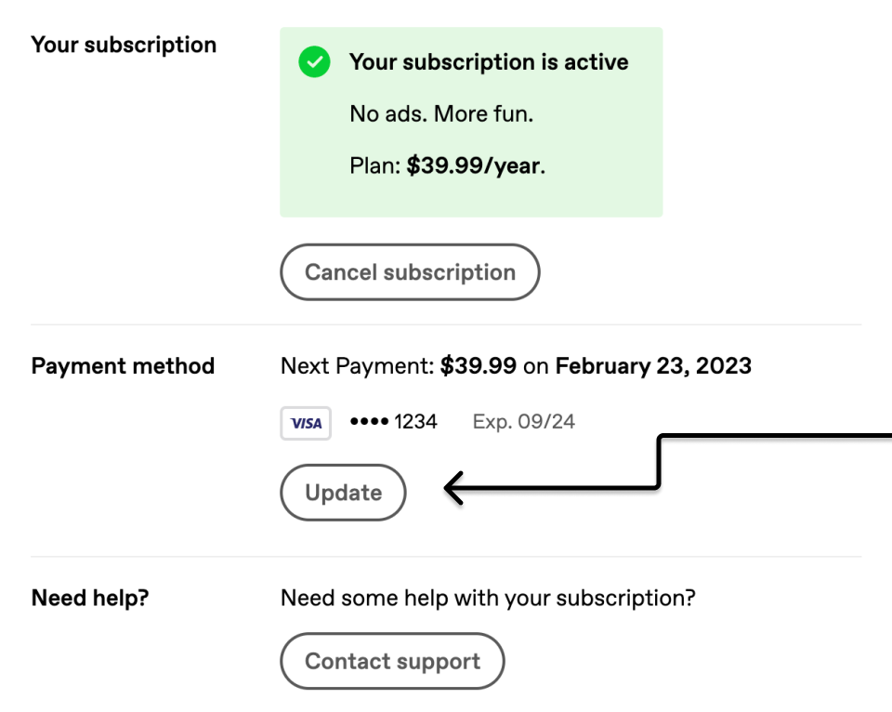Click the $39.99 next payment amount
The image size is (892, 712).
click(x=479, y=366)
